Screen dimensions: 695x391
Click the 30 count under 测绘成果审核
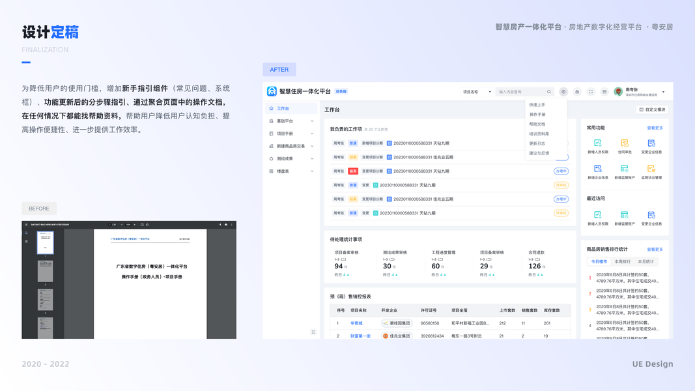[x=387, y=266]
